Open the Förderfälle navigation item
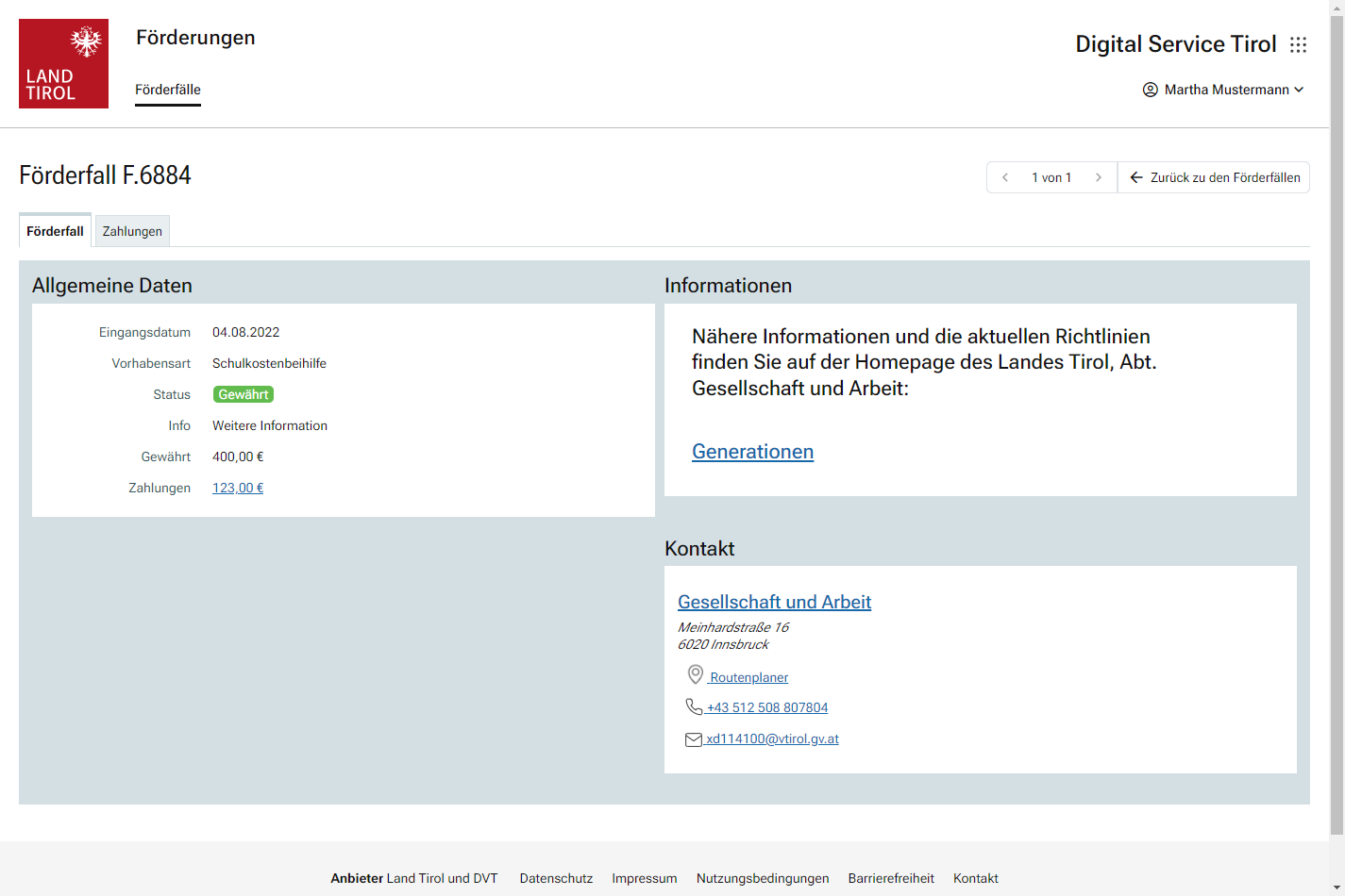Viewport: 1345px width, 896px height. pos(168,90)
